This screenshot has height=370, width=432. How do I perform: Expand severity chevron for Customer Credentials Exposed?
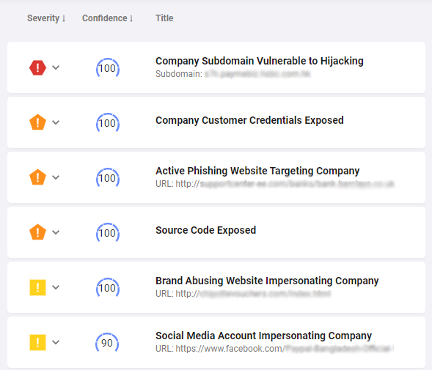56,122
